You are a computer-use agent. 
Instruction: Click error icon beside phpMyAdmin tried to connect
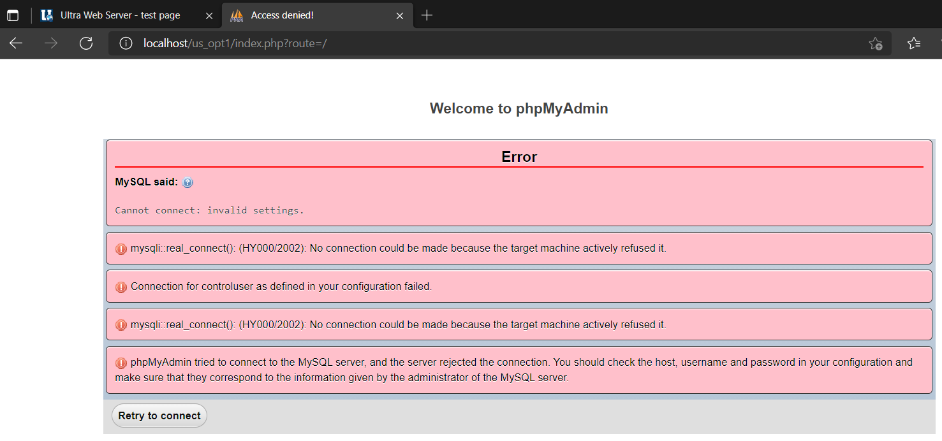click(121, 363)
